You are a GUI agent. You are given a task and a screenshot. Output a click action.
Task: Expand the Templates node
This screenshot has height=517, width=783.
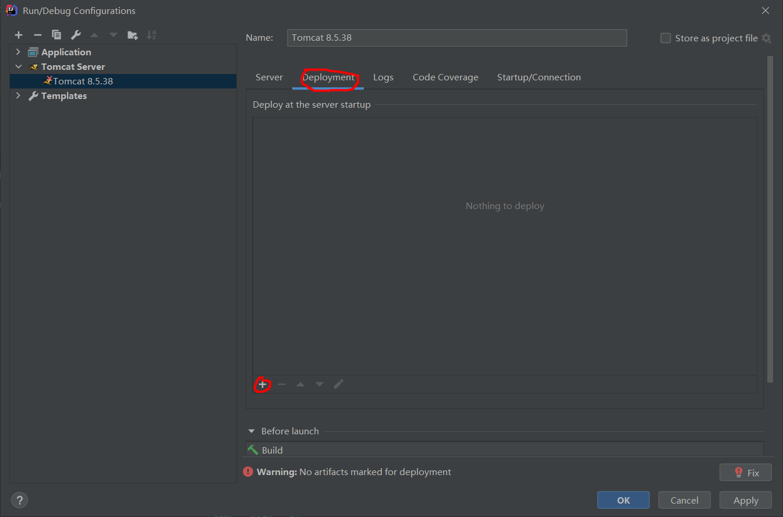(x=18, y=95)
